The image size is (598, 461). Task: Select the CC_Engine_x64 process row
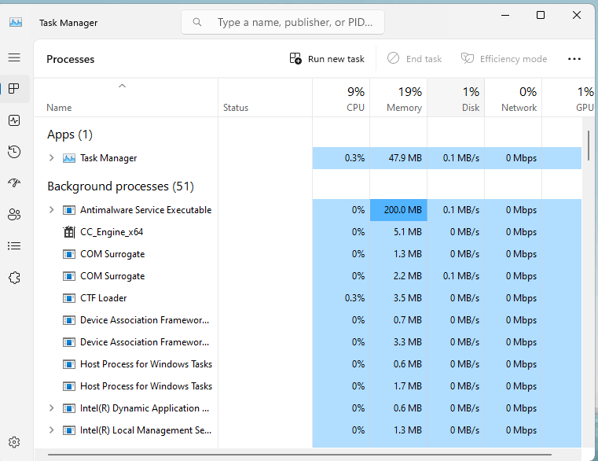coord(308,232)
